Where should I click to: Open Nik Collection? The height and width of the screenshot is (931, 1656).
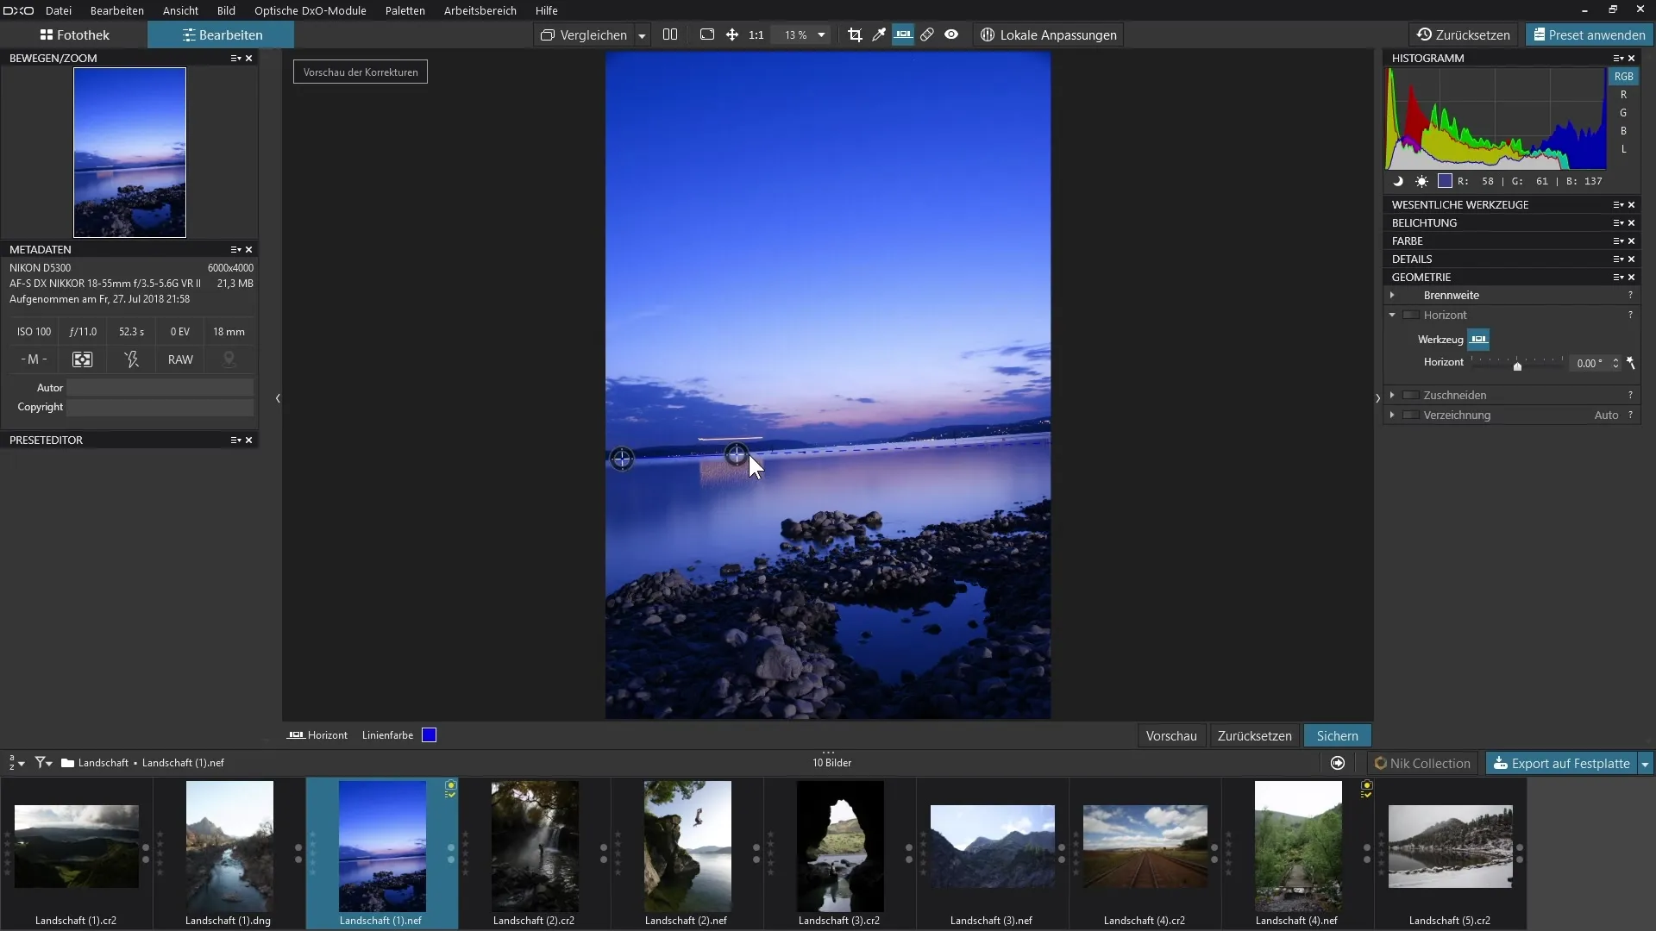(x=1422, y=764)
